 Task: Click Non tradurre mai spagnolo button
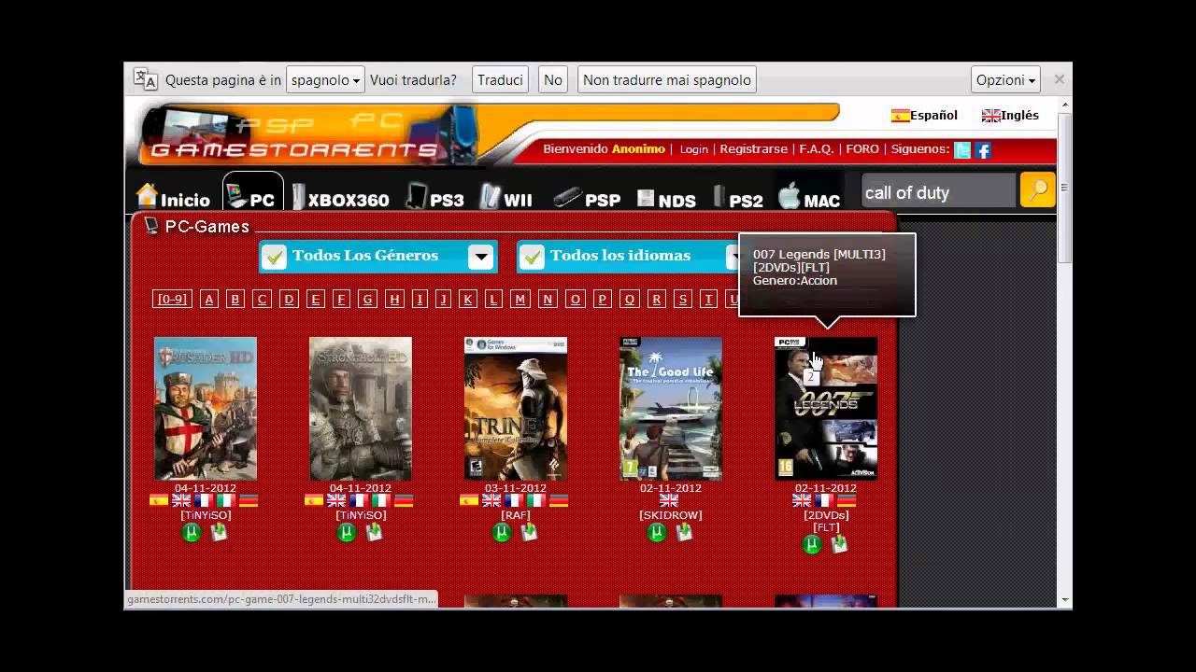coord(667,79)
